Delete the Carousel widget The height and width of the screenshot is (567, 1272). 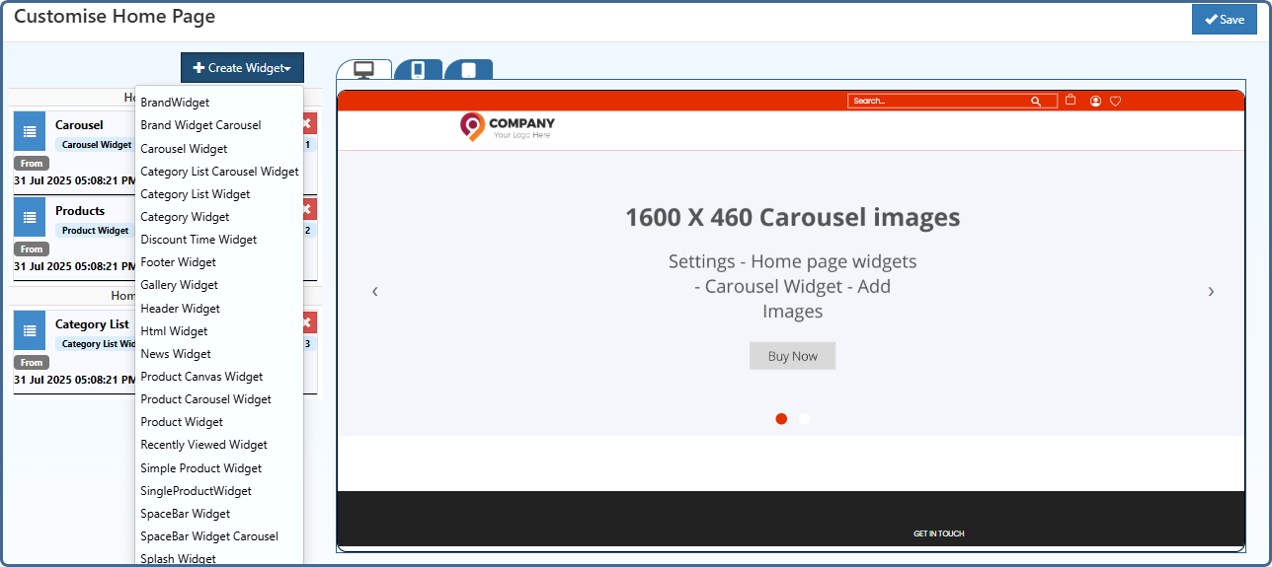click(x=309, y=123)
